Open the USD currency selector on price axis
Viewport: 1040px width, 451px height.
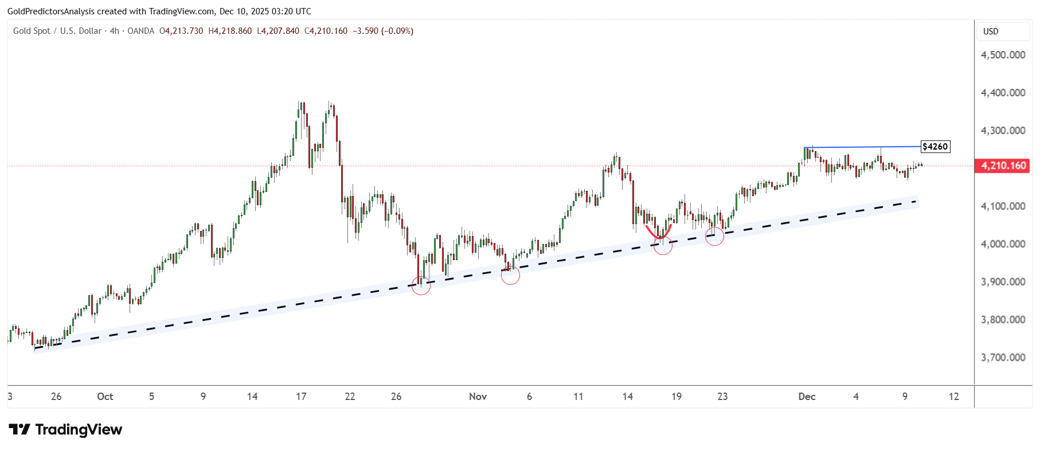[1003, 32]
